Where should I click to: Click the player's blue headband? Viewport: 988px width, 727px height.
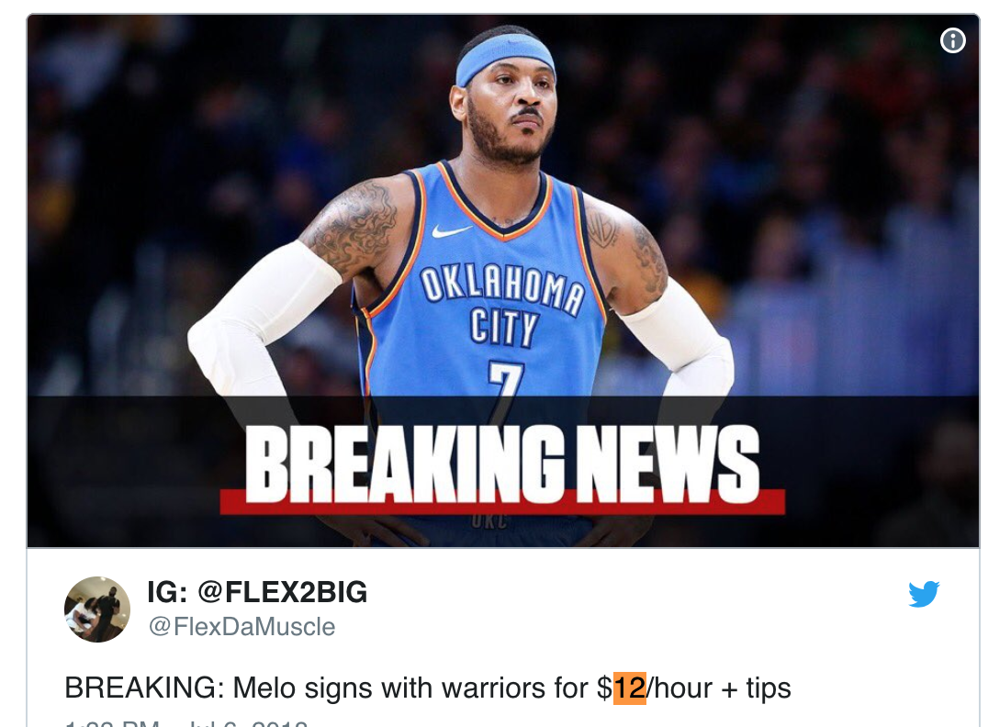click(x=505, y=57)
